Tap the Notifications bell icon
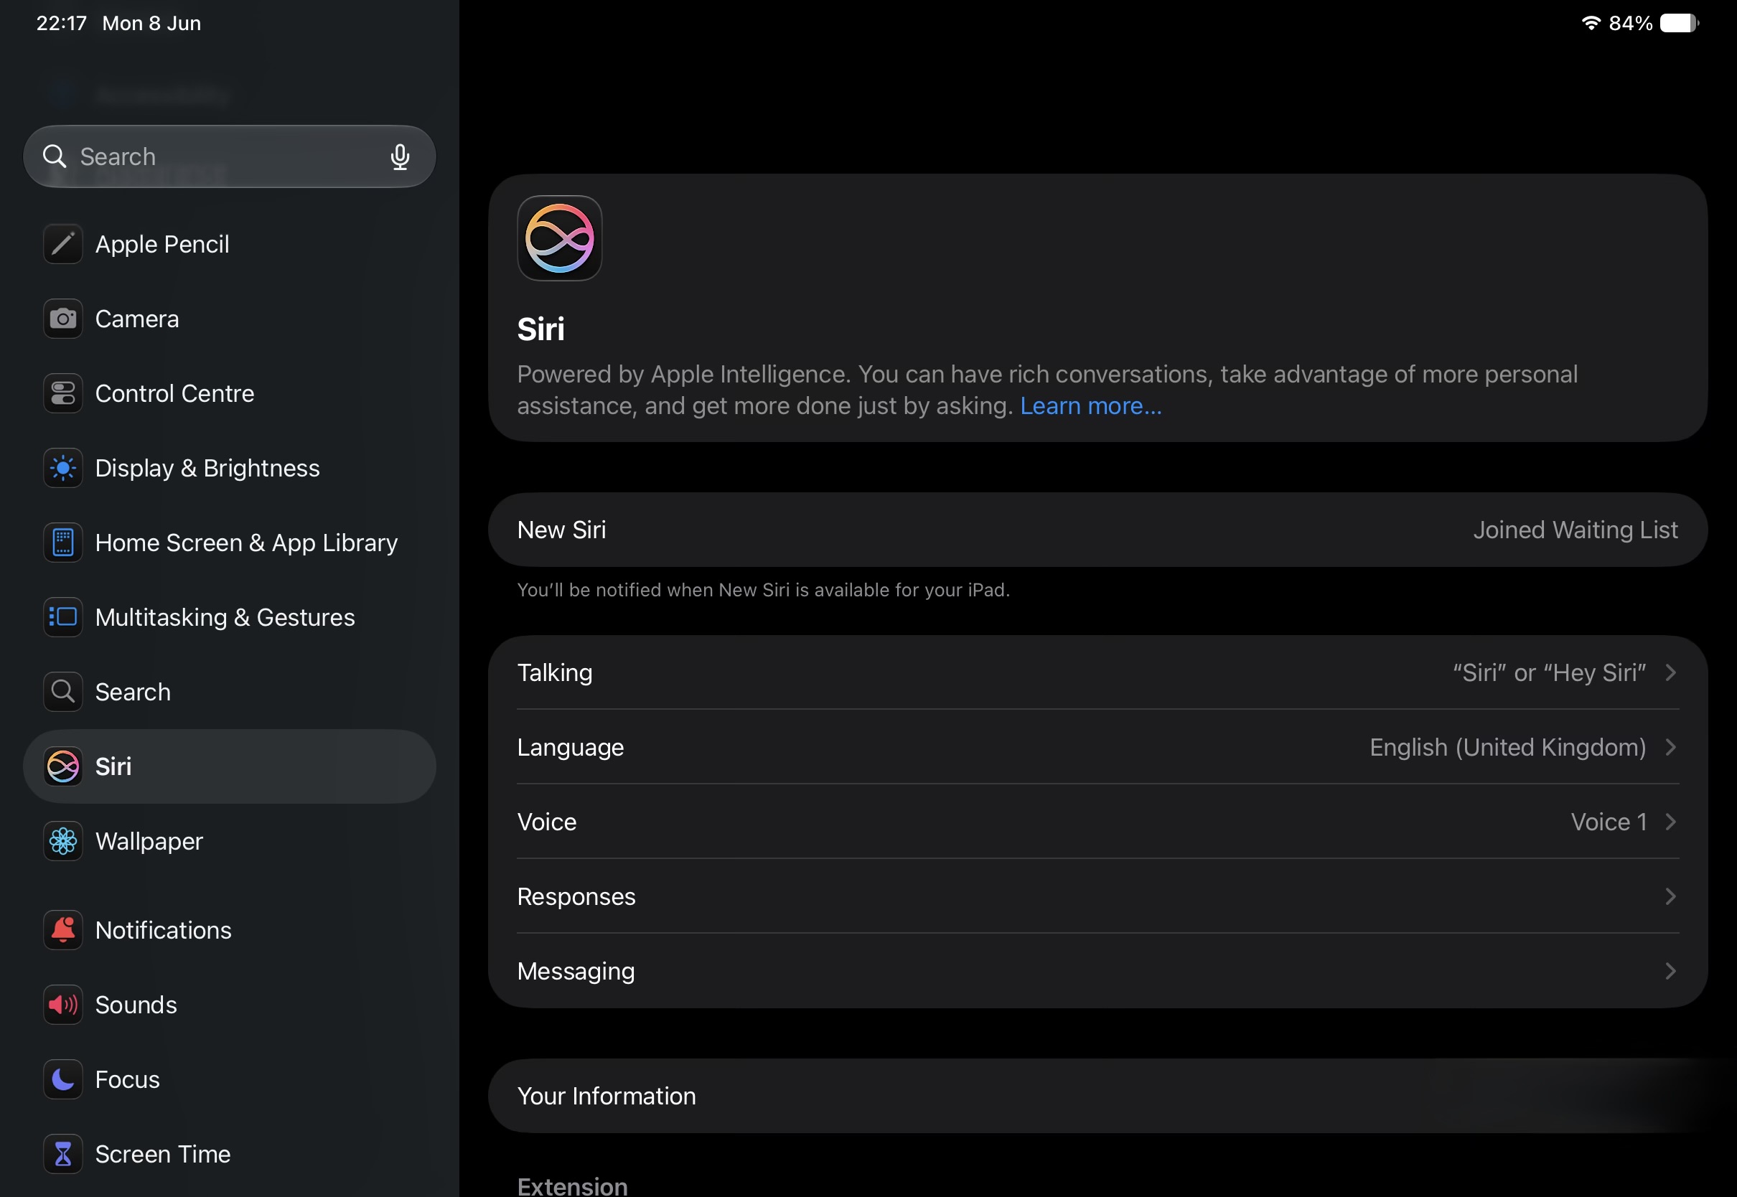 click(x=63, y=930)
